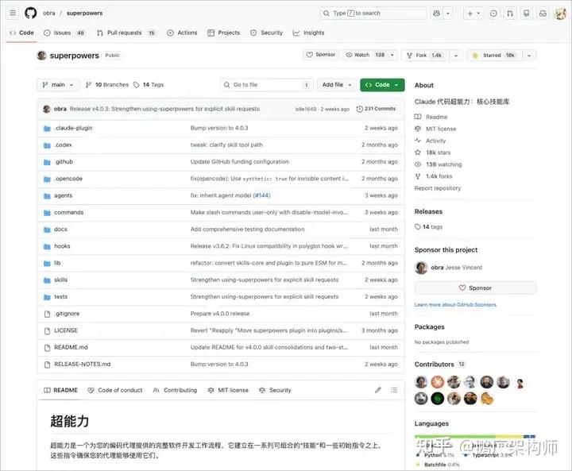Click the 14 Tags link

click(x=149, y=85)
